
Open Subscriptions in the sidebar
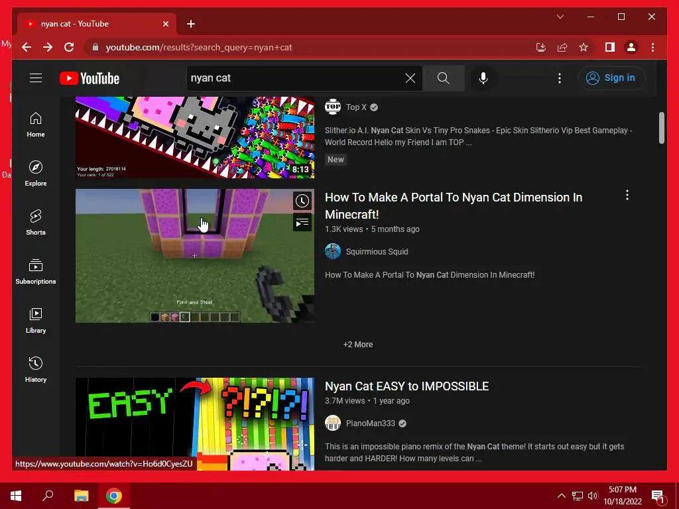(x=36, y=271)
